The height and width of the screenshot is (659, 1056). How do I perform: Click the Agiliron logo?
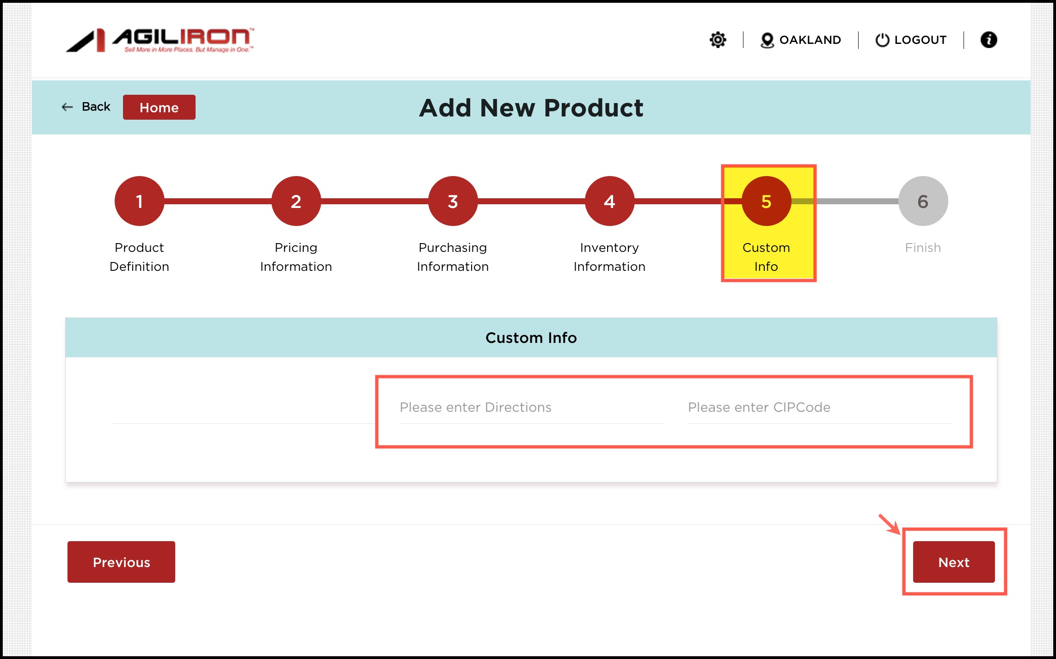[160, 40]
